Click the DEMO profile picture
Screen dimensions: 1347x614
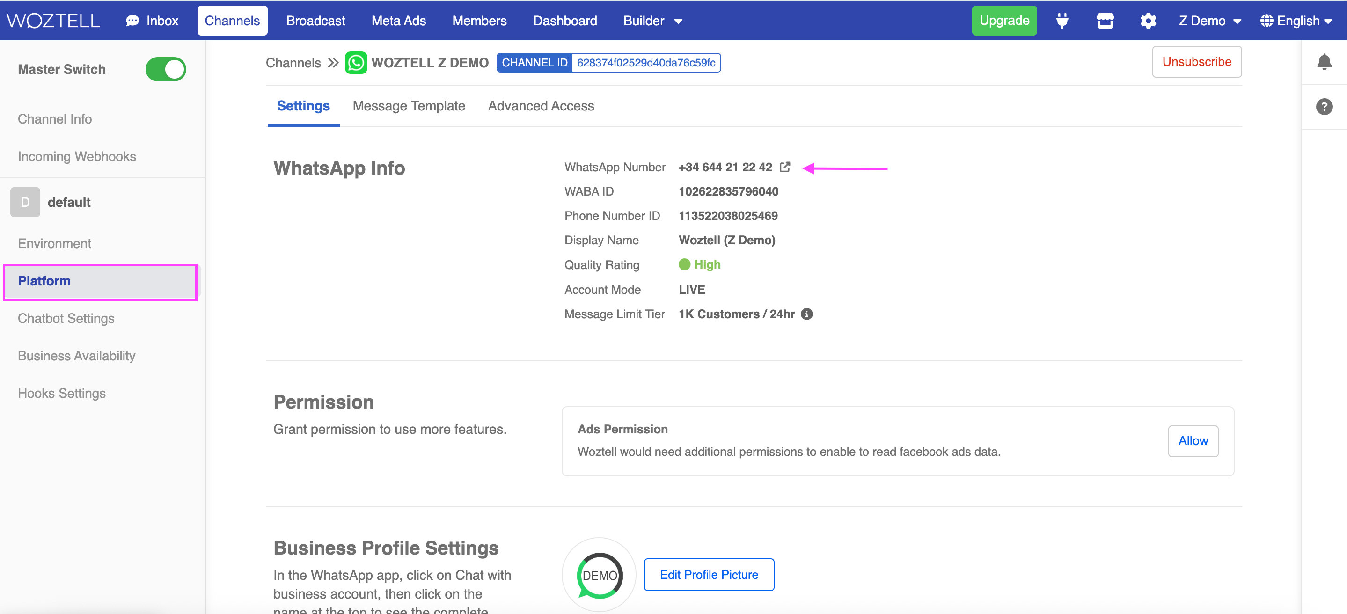[599, 575]
